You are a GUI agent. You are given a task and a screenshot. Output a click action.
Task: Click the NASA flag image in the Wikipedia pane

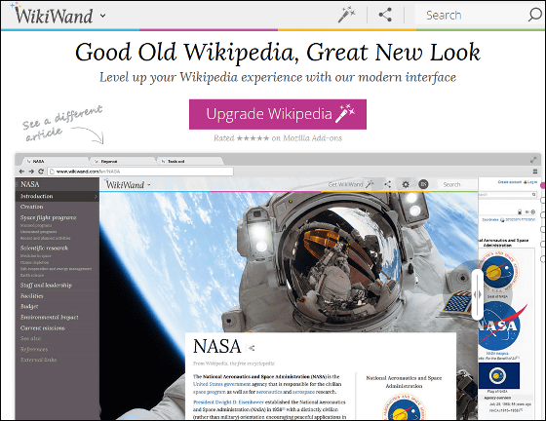click(499, 375)
